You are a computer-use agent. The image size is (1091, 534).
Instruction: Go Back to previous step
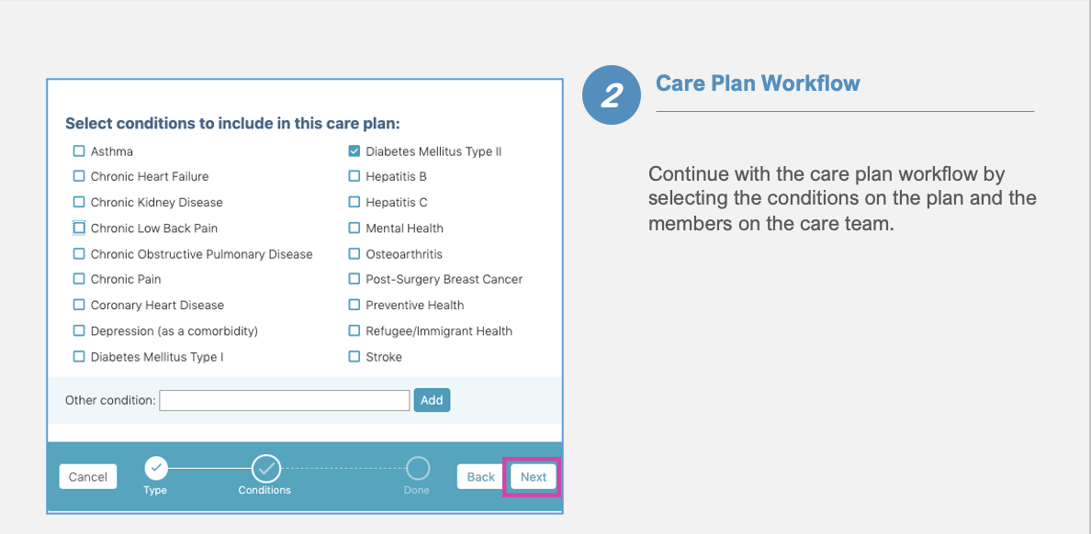(480, 477)
